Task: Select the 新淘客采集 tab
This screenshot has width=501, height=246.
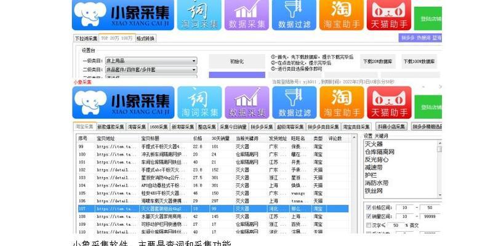Action: (x=183, y=127)
